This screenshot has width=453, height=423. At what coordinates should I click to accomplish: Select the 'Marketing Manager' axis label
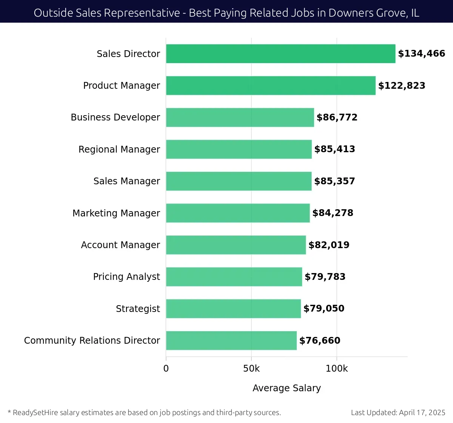tap(116, 213)
